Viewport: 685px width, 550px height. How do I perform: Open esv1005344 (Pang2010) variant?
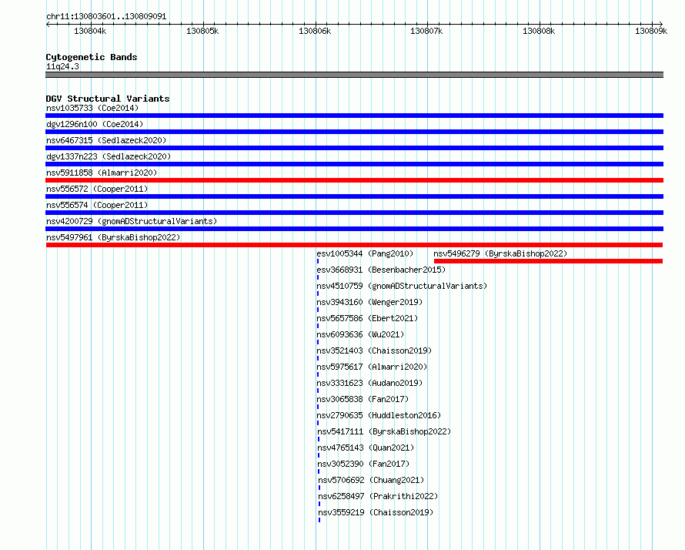(365, 253)
